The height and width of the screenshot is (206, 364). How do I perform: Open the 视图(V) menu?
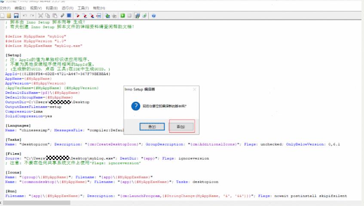[x=36, y=8]
